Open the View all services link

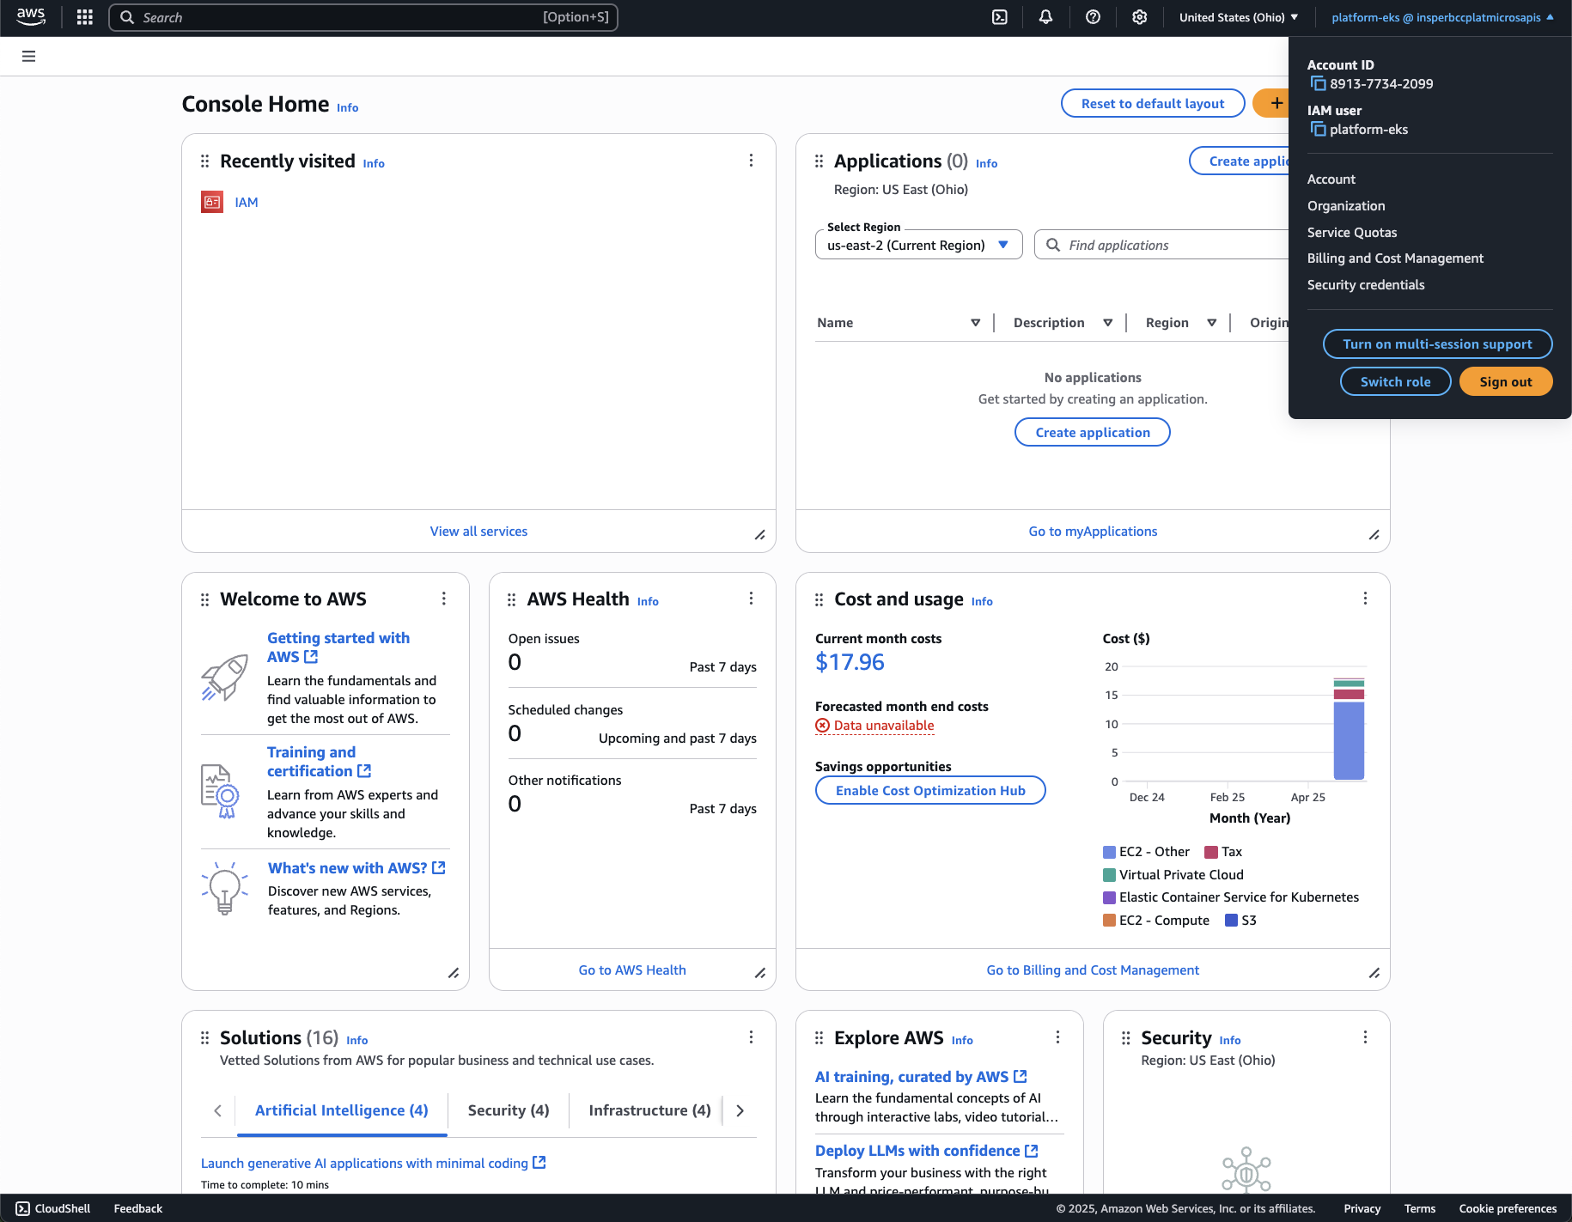coord(478,532)
